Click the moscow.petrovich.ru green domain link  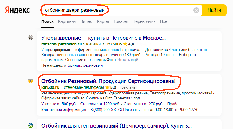click(x=62, y=44)
